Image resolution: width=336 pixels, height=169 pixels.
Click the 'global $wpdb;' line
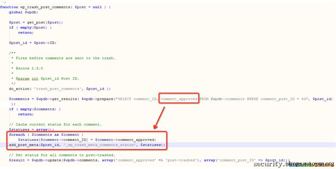(23, 12)
